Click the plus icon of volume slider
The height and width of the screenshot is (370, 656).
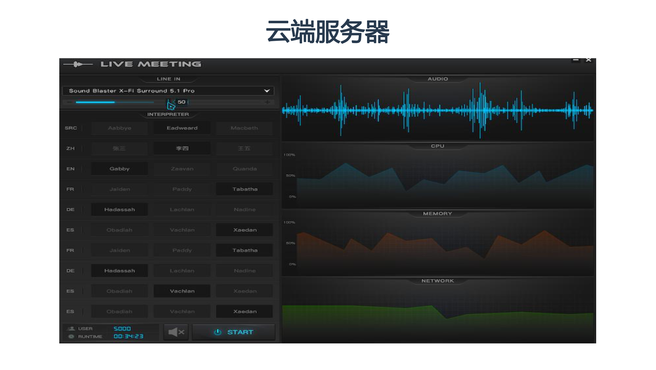coord(267,102)
